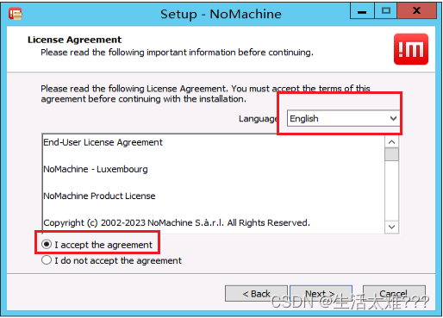Click the Back button
This screenshot has width=443, height=318.
[x=256, y=293]
